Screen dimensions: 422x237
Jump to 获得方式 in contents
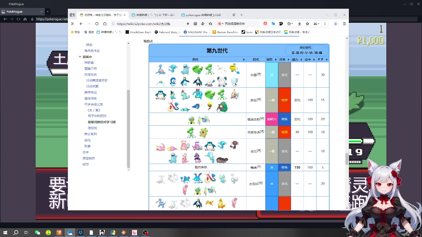point(91,75)
